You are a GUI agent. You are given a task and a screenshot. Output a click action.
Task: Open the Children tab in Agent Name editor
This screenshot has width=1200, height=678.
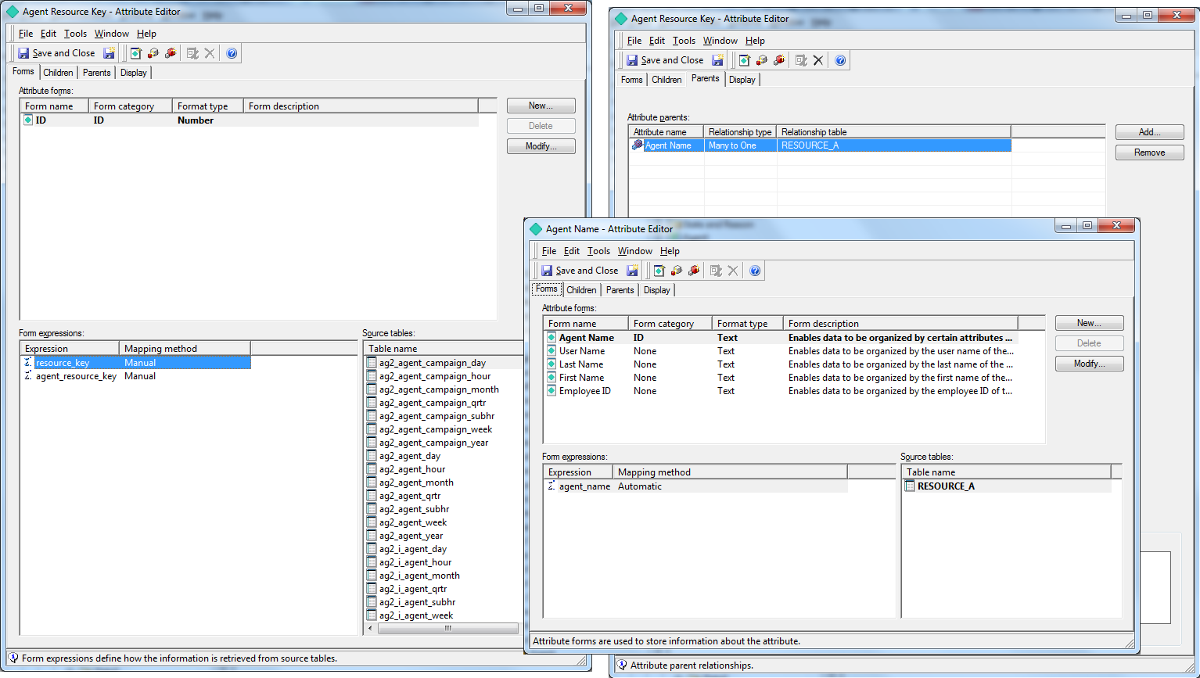[581, 290]
